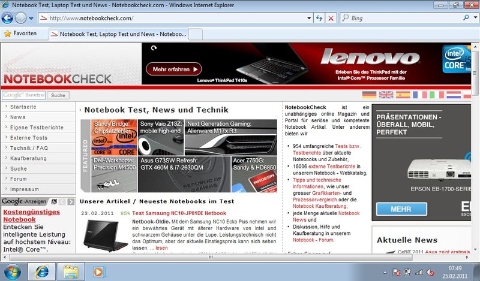This screenshot has height=281, width=480.
Task: Select the Dutch flag language icon
Action: coord(454,95)
